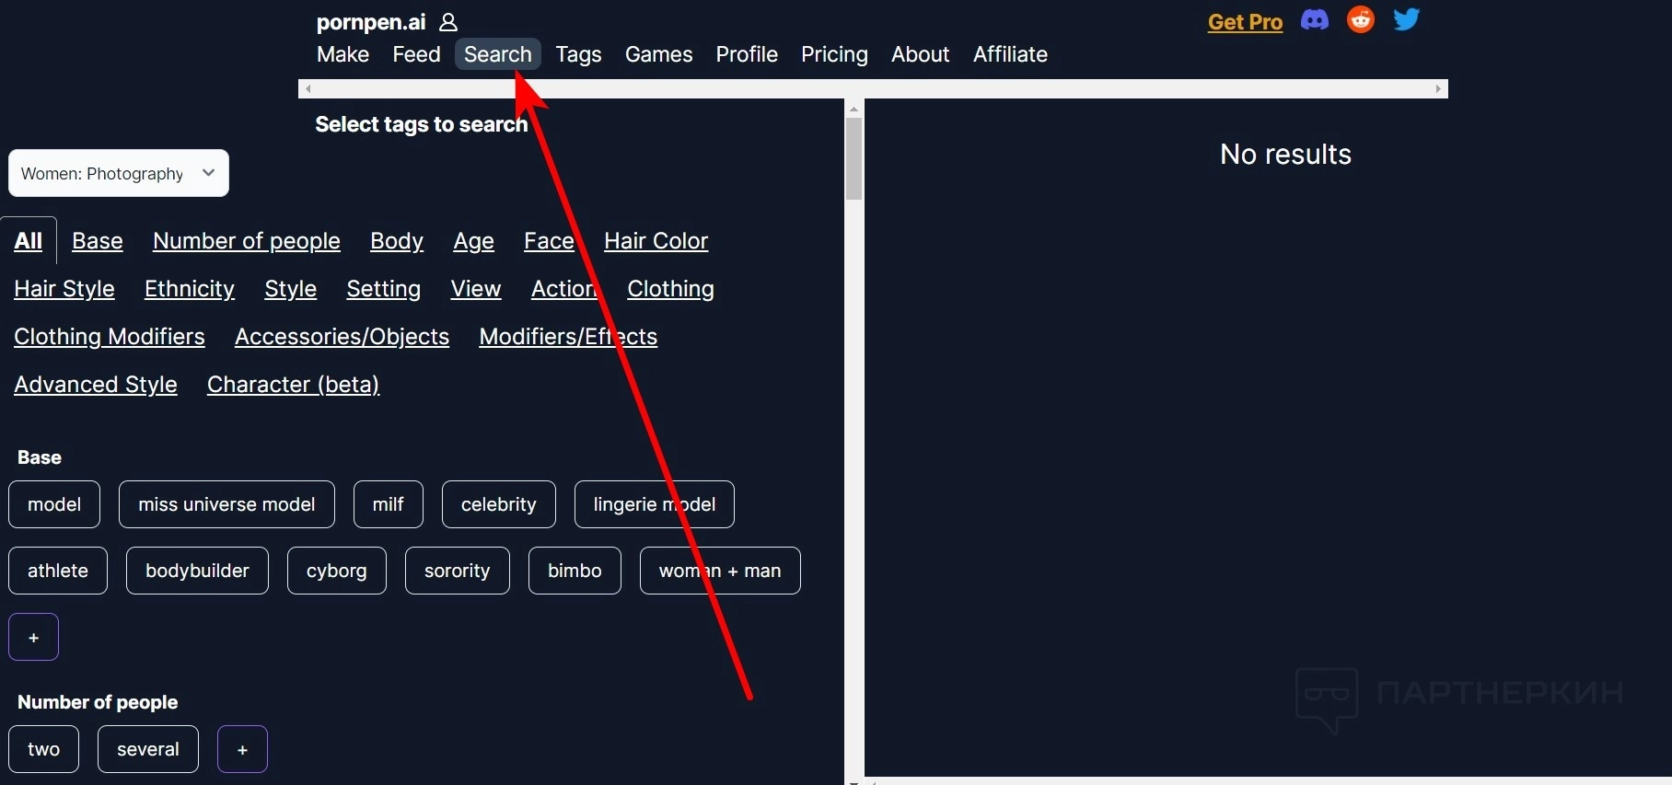Show the Setting tag category

tap(383, 289)
